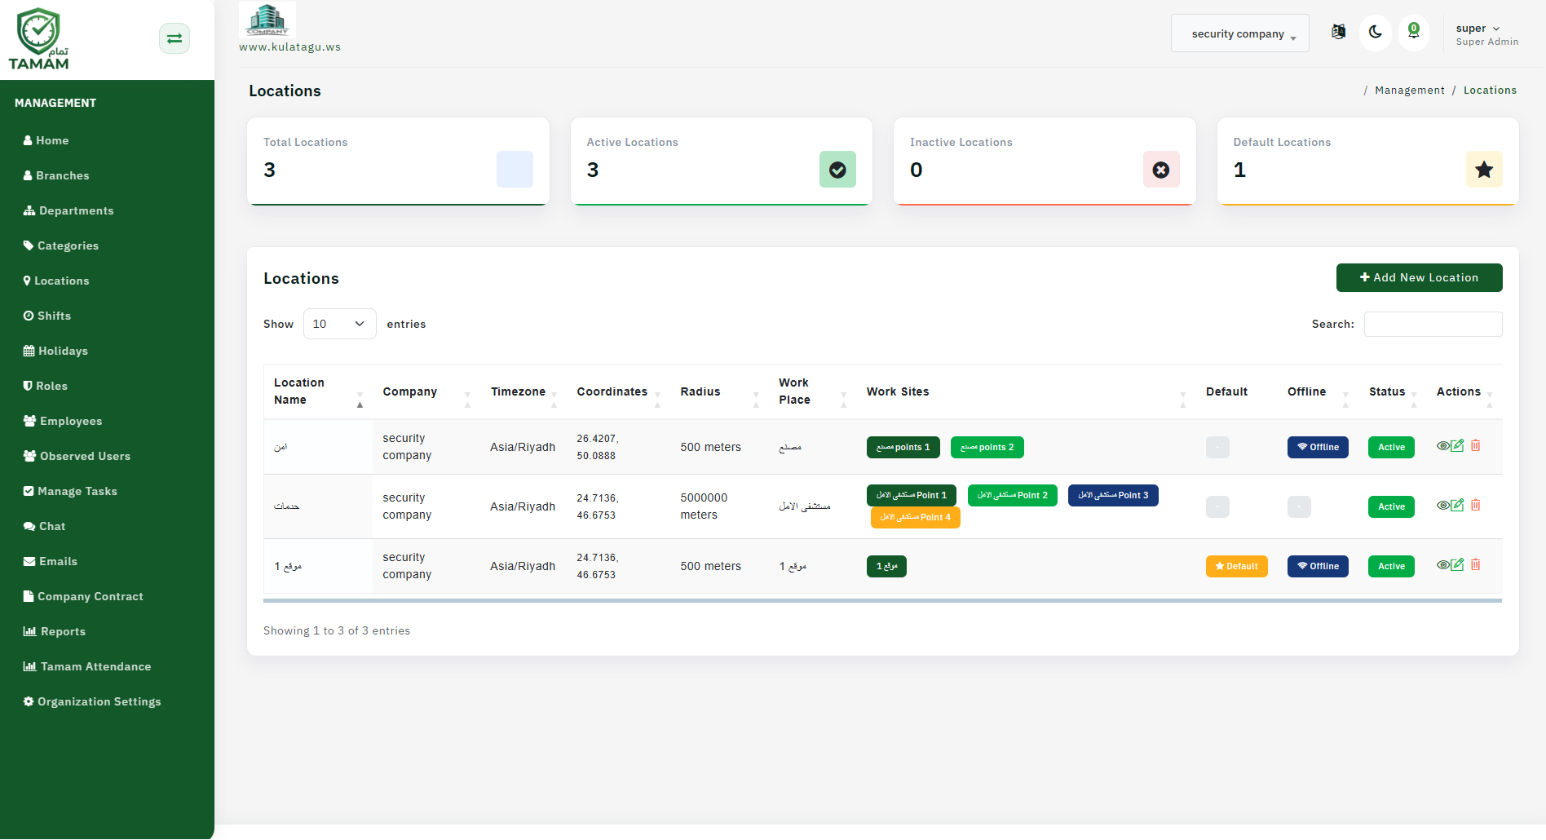Viewport: 1546px width, 840px height.
Task: Open Branches in the sidebar
Action: pos(56,175)
